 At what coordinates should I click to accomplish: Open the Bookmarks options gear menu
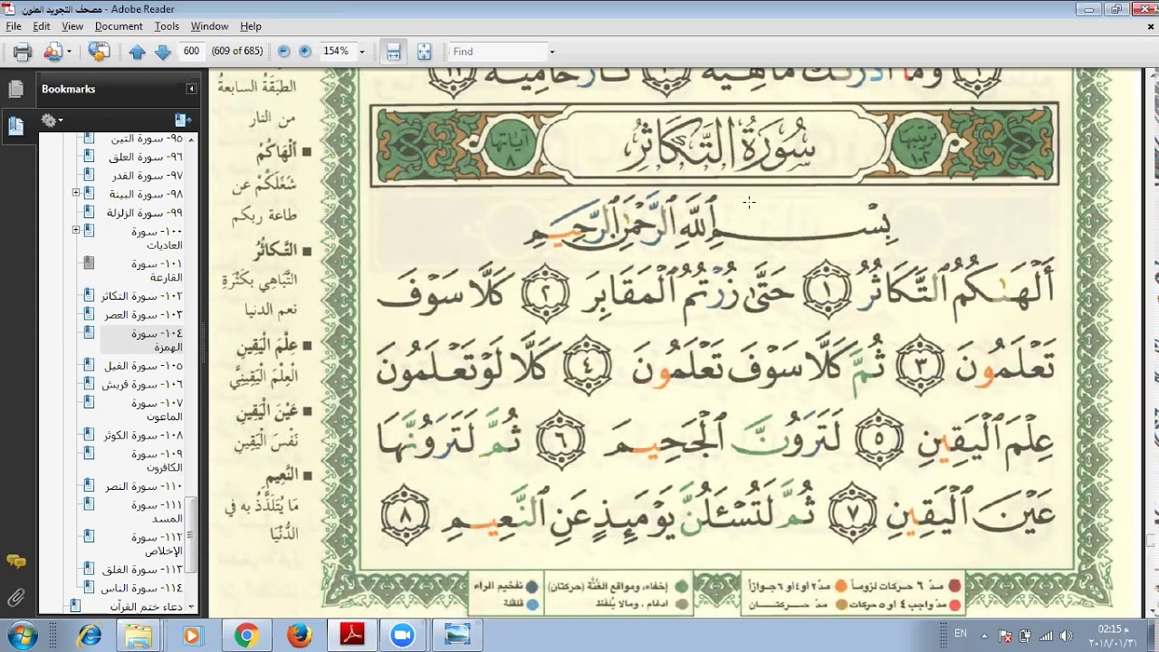[51, 120]
